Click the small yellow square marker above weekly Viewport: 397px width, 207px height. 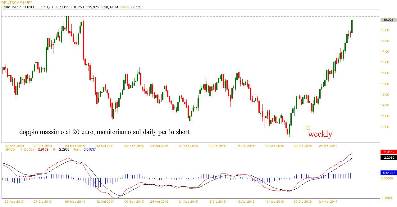click(308, 128)
